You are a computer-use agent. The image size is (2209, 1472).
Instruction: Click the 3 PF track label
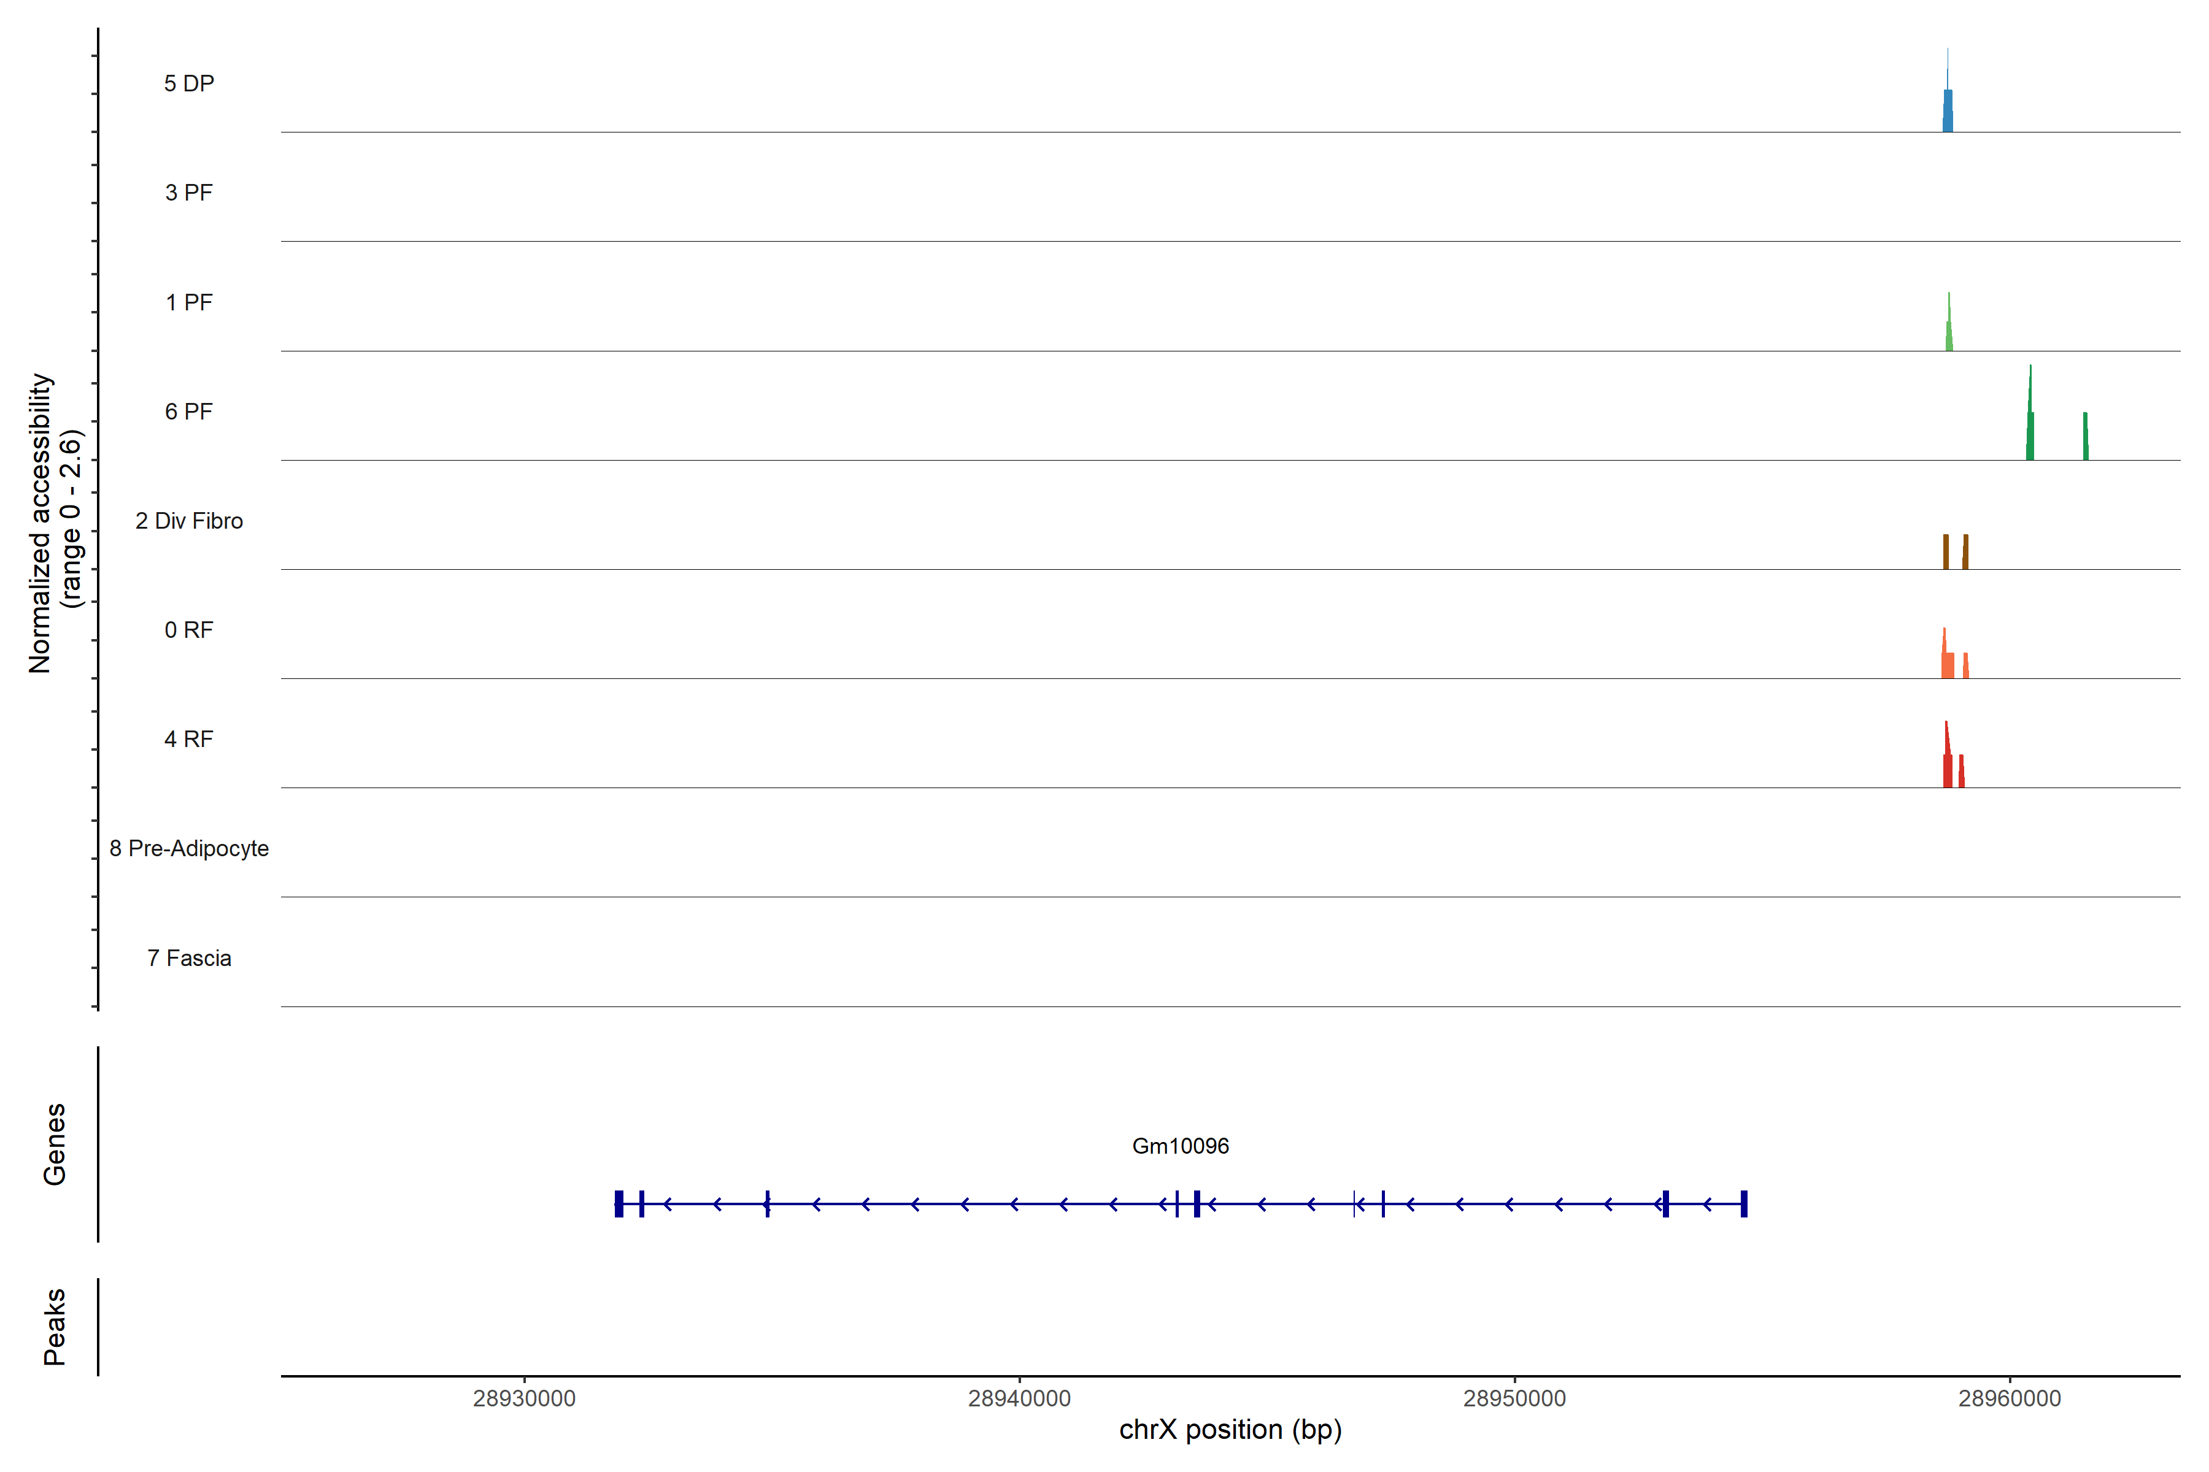tap(189, 193)
